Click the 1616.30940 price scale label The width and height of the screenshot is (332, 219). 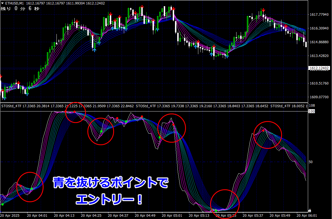coord(319,28)
